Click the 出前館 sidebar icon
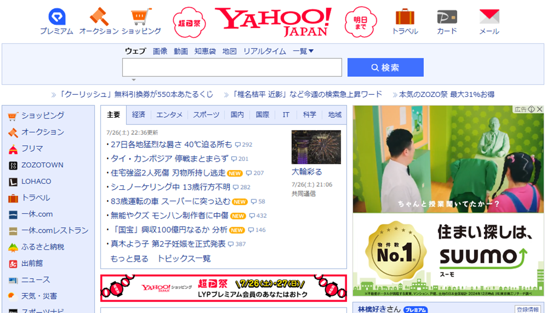Screen dimensions: 558x313 pos(13,264)
